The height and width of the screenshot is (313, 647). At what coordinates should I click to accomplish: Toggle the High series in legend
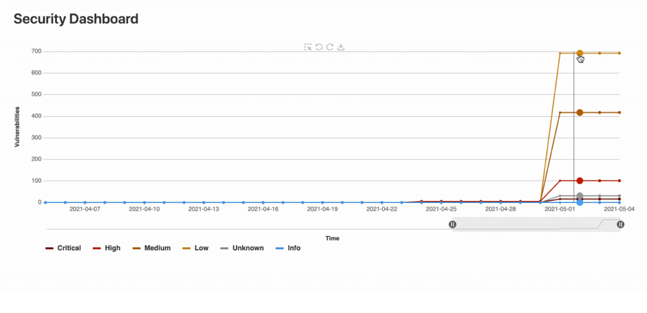(x=106, y=248)
